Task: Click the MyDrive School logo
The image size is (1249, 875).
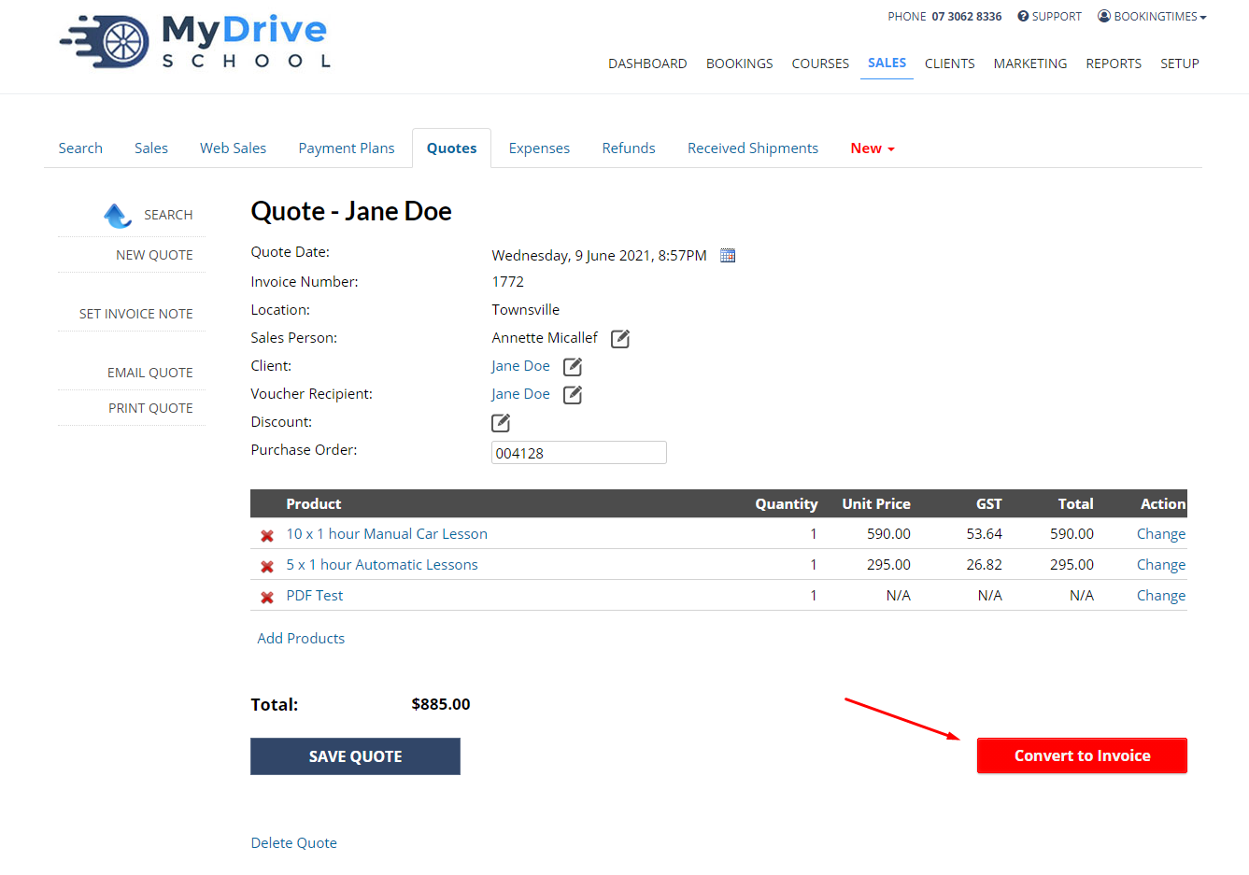Action: coord(195,41)
